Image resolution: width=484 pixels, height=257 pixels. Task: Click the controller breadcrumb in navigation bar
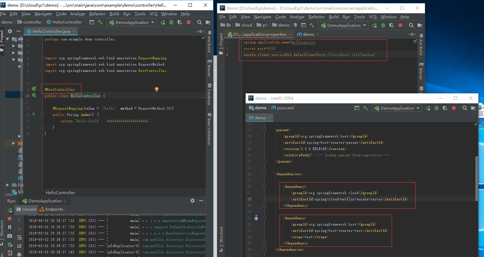[32, 22]
